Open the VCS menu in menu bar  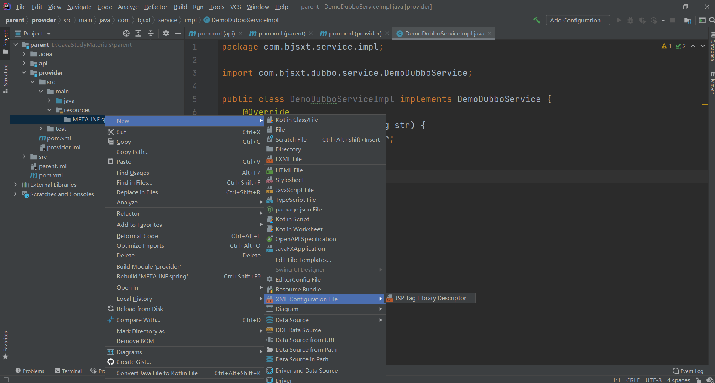point(235,7)
